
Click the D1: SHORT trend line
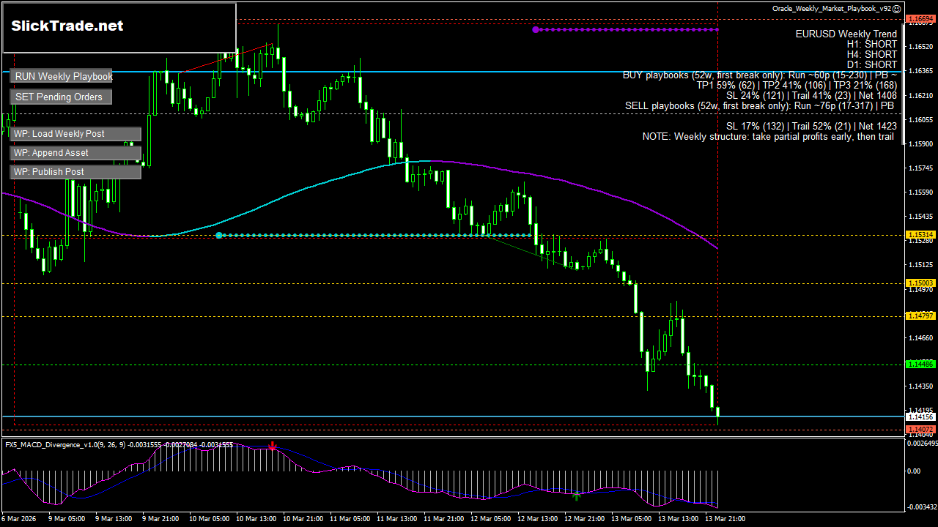[871, 64]
